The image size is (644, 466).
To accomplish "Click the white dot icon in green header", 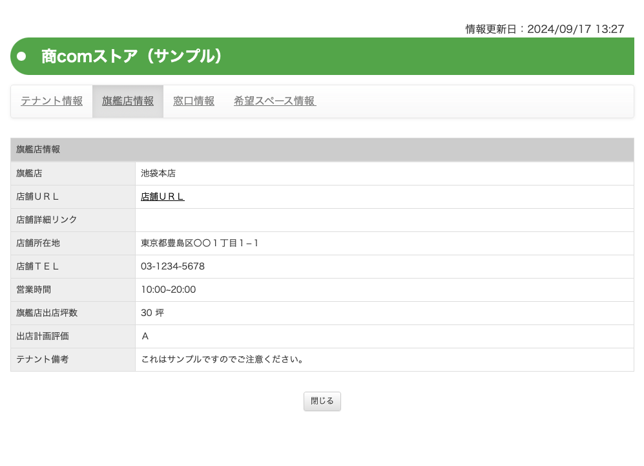I will point(21,56).
